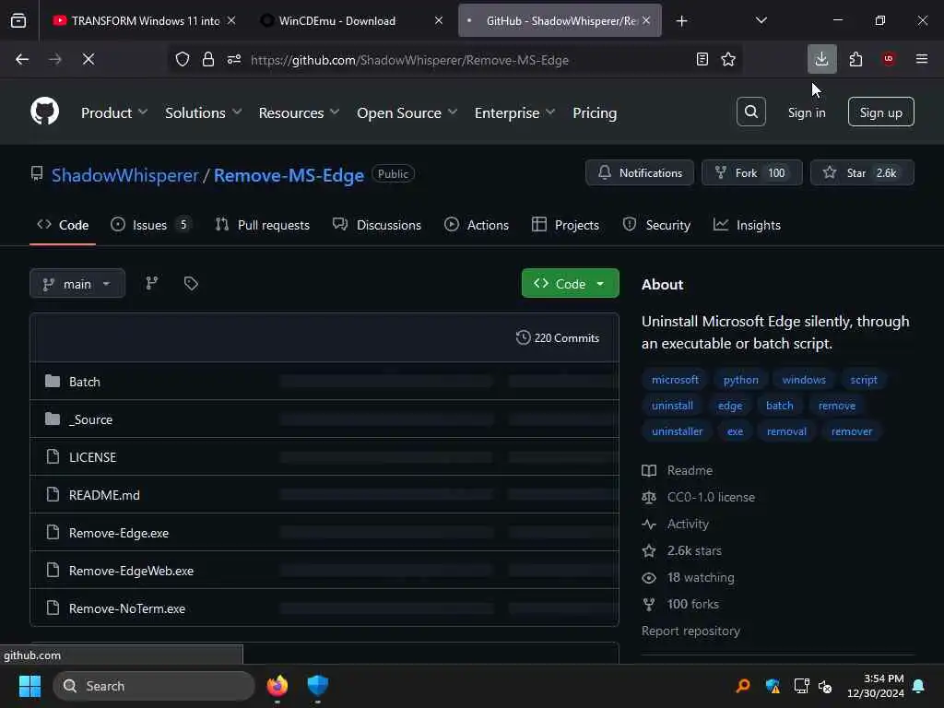Click the Sign in link
The width and height of the screenshot is (944, 708).
(806, 112)
